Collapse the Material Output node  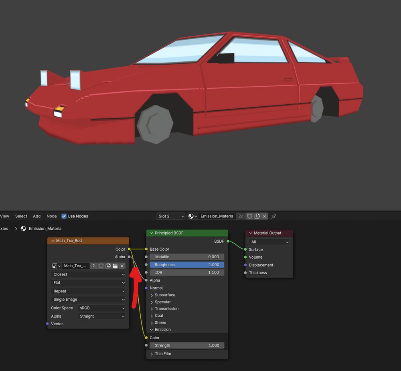[251, 233]
